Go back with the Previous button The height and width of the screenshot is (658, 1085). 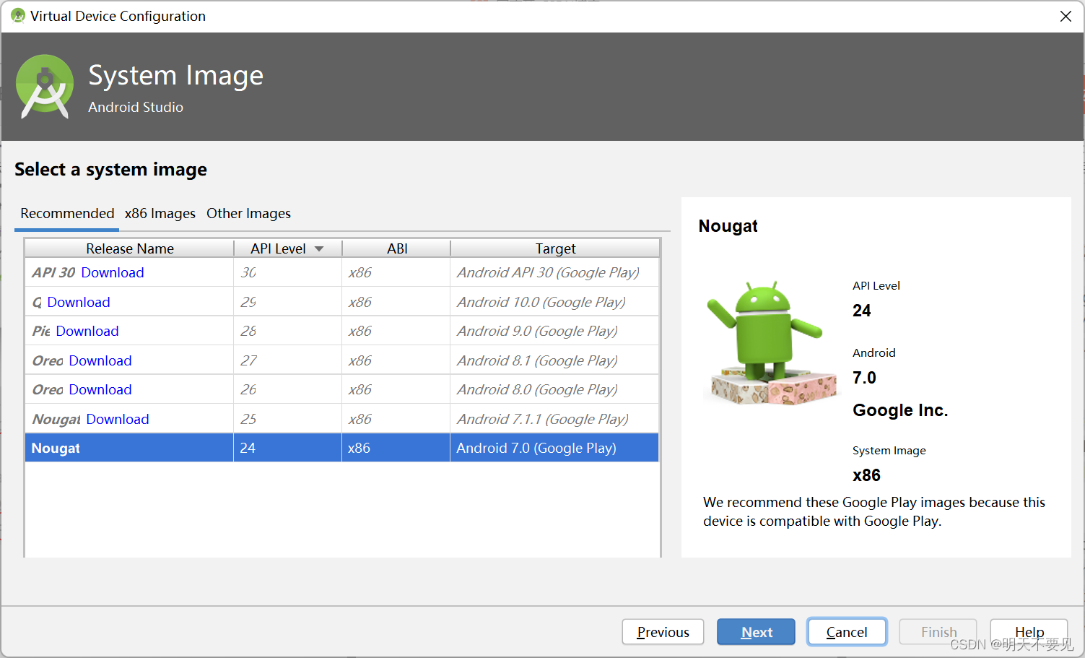click(663, 632)
